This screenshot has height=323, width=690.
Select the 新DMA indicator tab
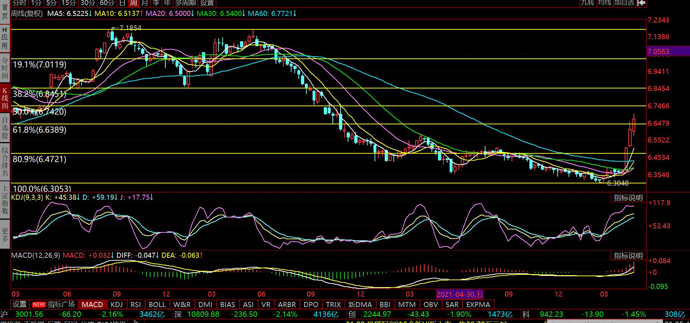coord(360,305)
